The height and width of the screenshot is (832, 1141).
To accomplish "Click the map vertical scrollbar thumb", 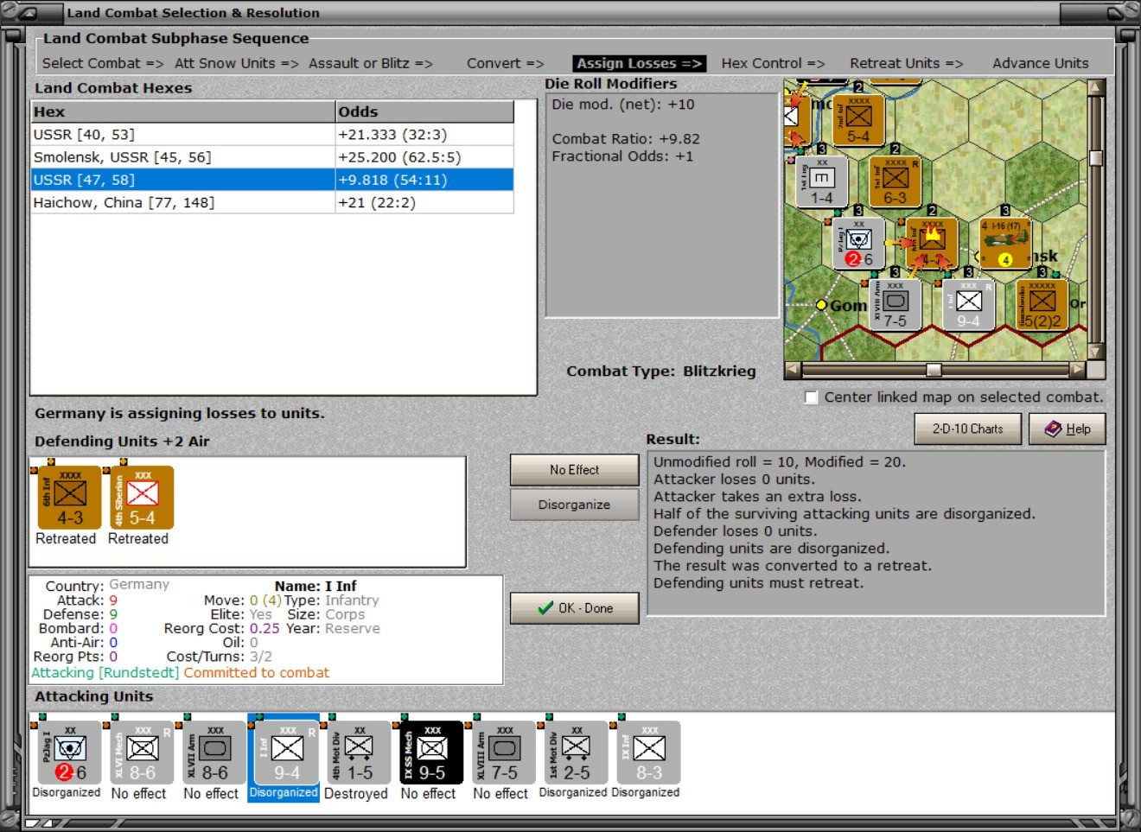I will click(1096, 157).
